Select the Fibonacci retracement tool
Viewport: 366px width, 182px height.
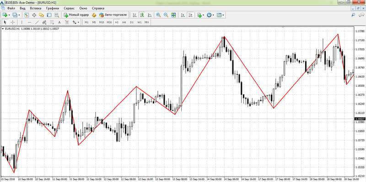coord(52,22)
